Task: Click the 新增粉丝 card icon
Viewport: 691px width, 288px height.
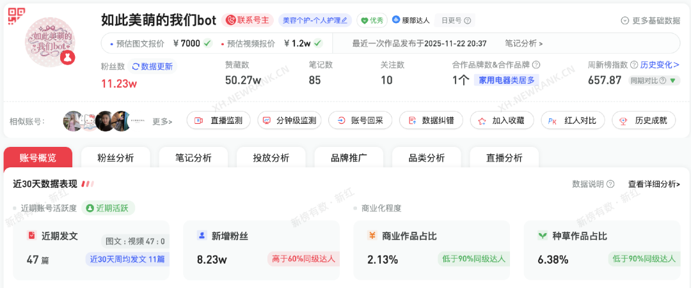Action: 202,236
